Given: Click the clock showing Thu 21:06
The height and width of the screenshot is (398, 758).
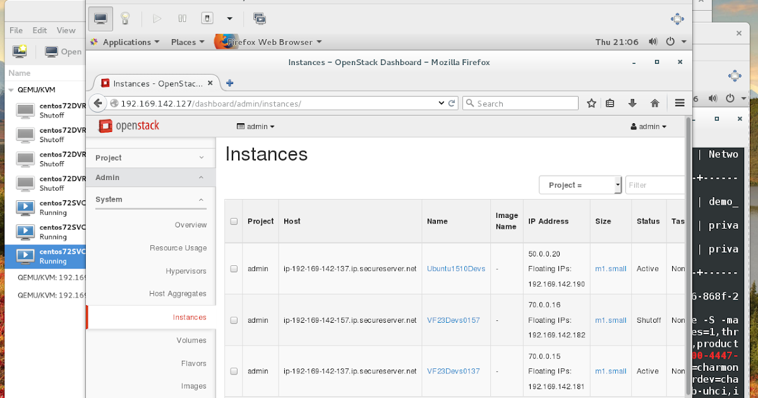Looking at the screenshot, I should 617,42.
